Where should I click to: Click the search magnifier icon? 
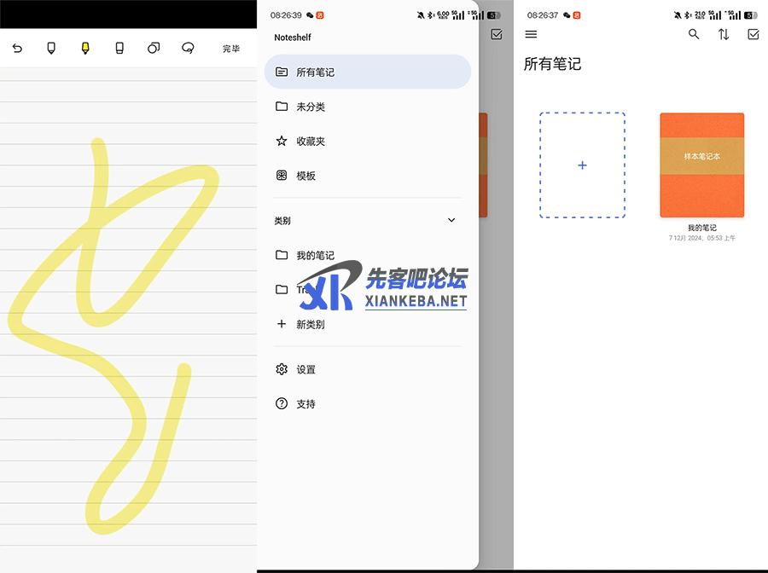click(x=694, y=34)
